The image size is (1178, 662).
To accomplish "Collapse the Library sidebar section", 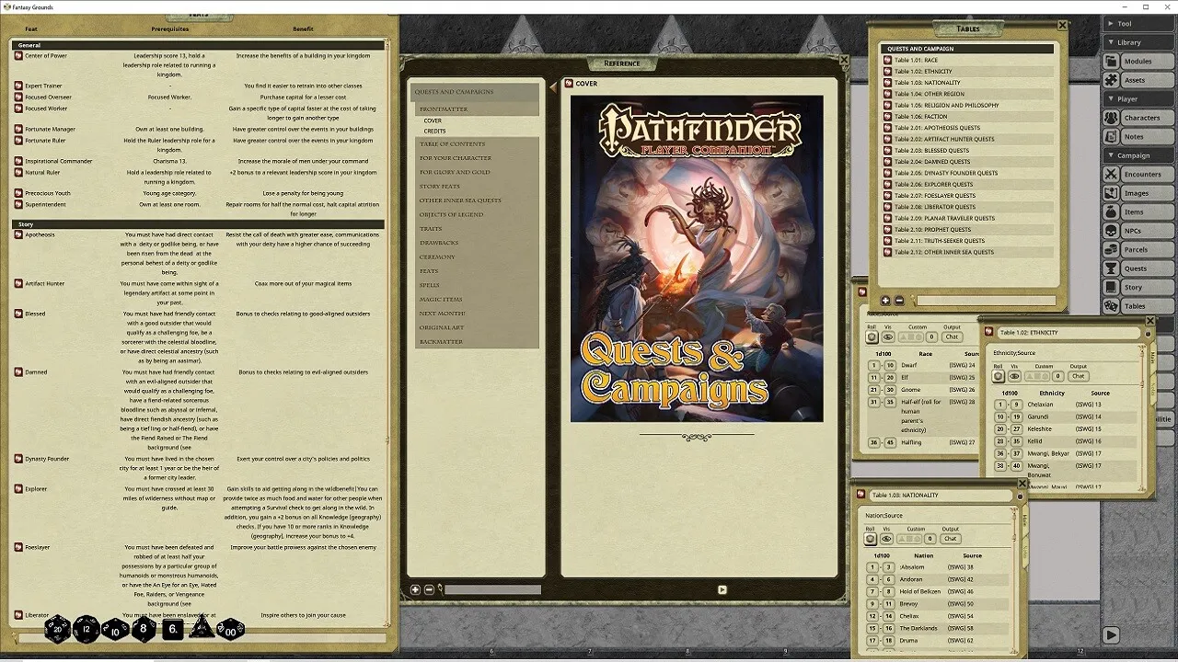I will click(x=1138, y=42).
